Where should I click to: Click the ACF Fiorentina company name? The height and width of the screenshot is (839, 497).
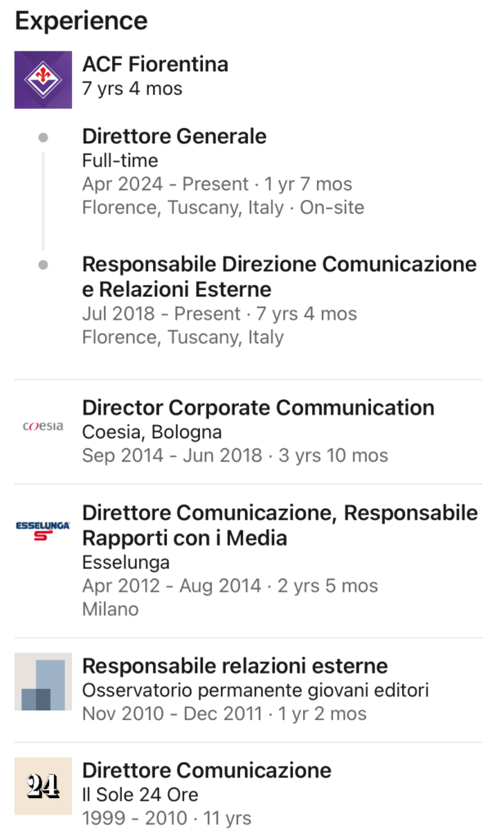click(x=155, y=64)
